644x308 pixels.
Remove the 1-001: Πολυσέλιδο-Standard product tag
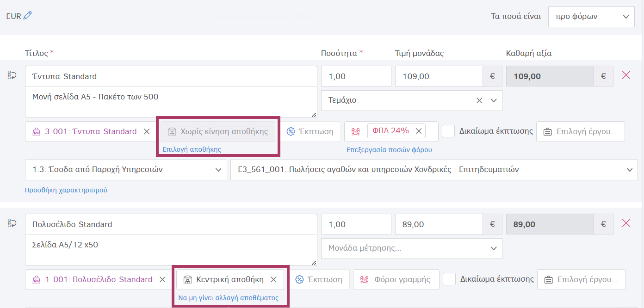(x=162, y=279)
